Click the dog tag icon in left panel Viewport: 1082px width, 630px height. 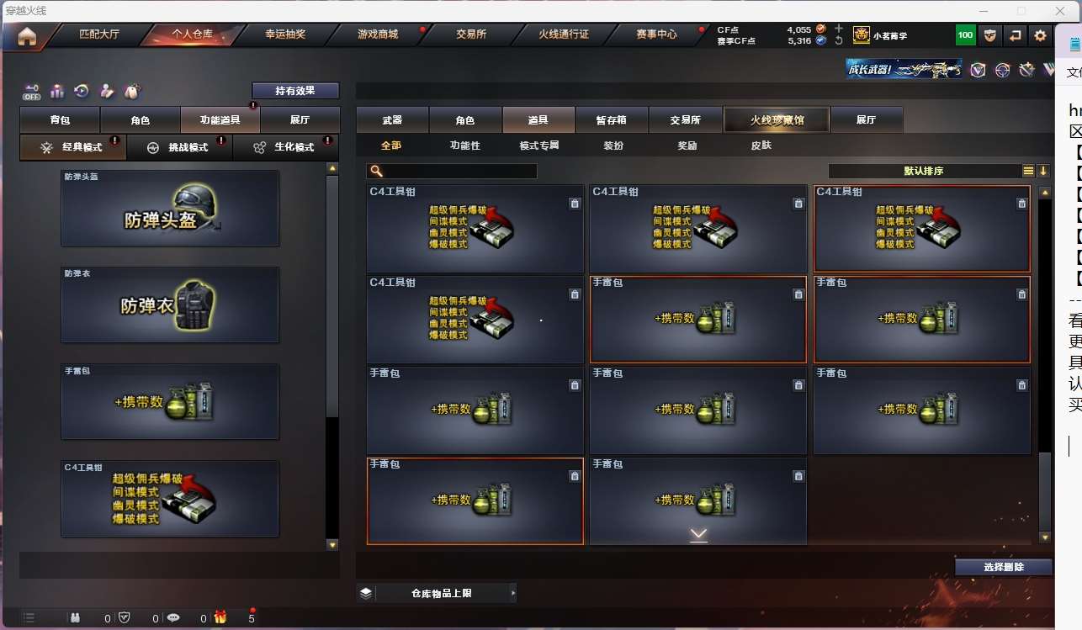[131, 91]
